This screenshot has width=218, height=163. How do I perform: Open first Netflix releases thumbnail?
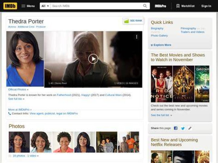tap(162, 157)
